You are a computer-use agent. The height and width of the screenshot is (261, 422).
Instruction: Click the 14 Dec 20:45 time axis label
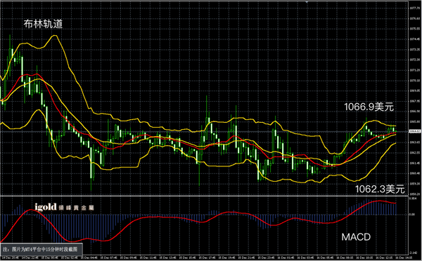click(x=11, y=257)
